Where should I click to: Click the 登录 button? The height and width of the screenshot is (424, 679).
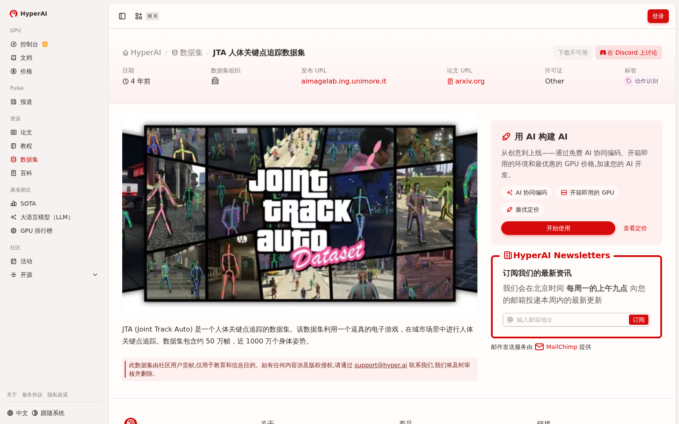[658, 16]
